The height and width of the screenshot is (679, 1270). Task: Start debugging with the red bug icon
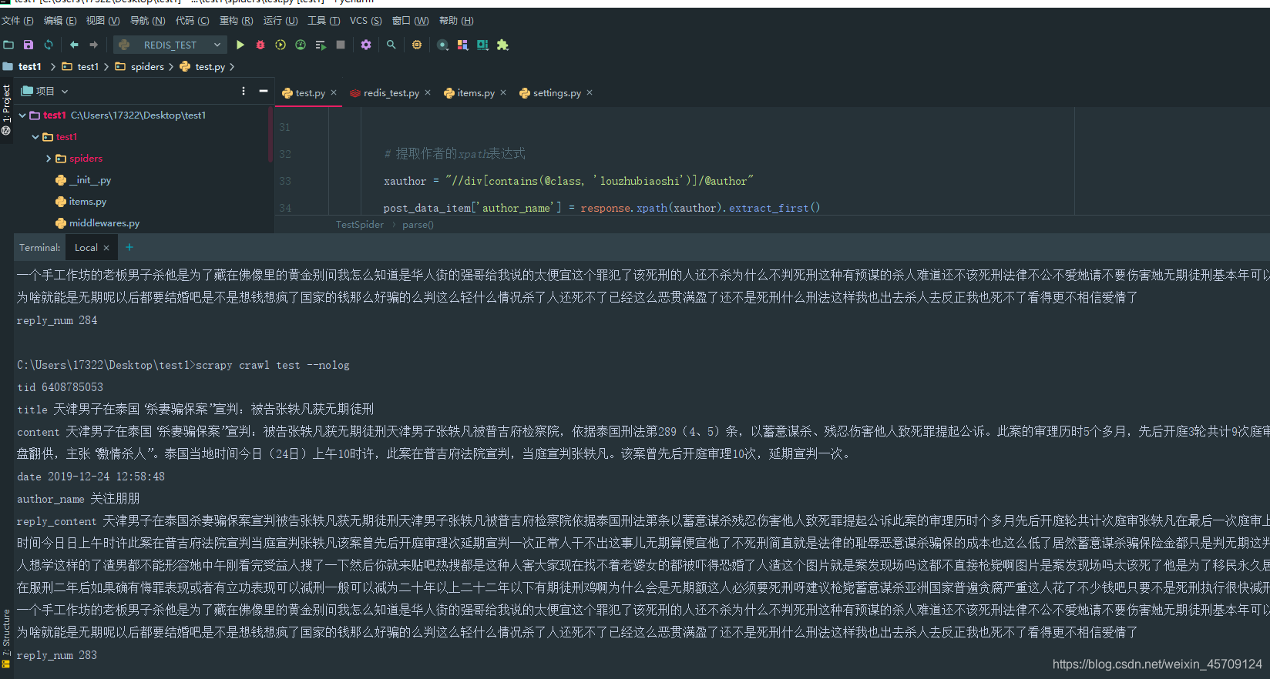click(x=260, y=45)
